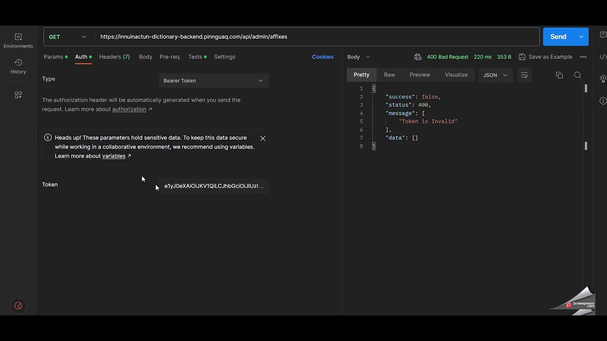
Task: Open the response more options ellipsis
Action: pyautogui.click(x=583, y=57)
